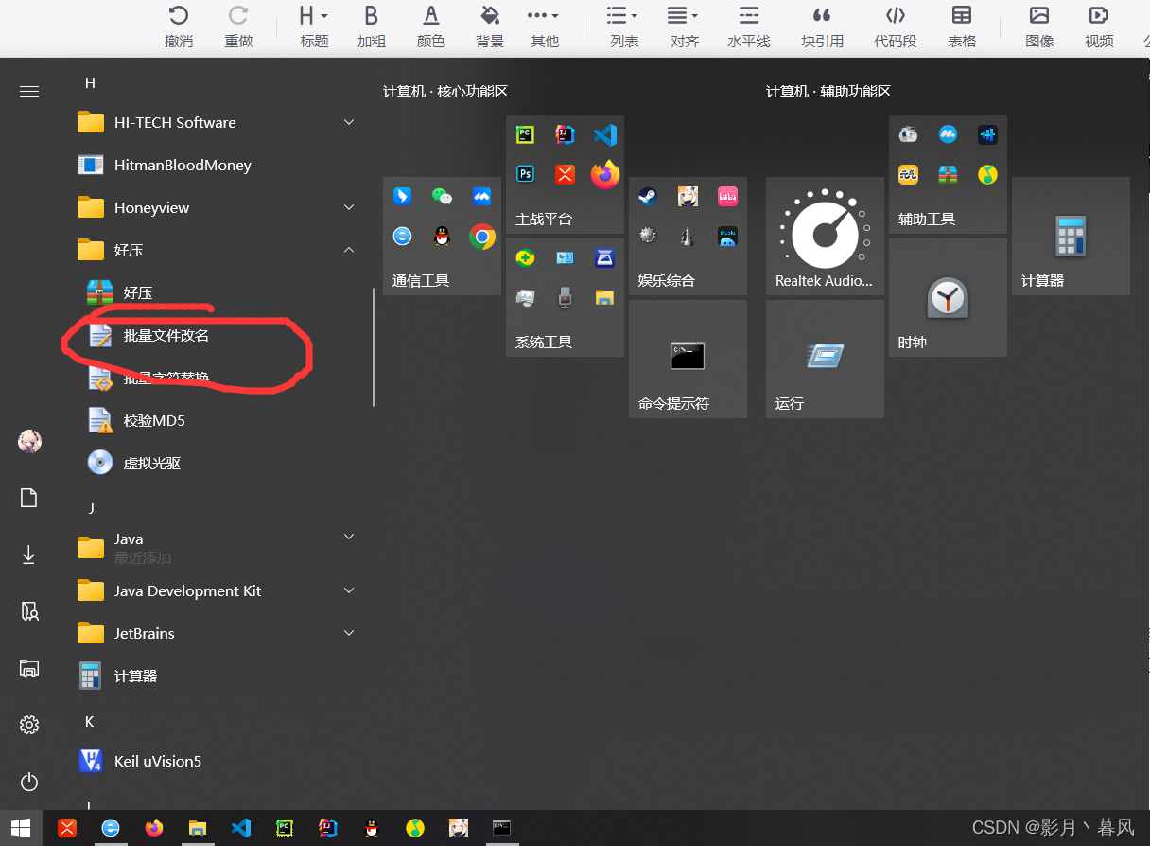Open Firefox in the 主战平台 tile folder
1150x846 pixels.
click(604, 174)
